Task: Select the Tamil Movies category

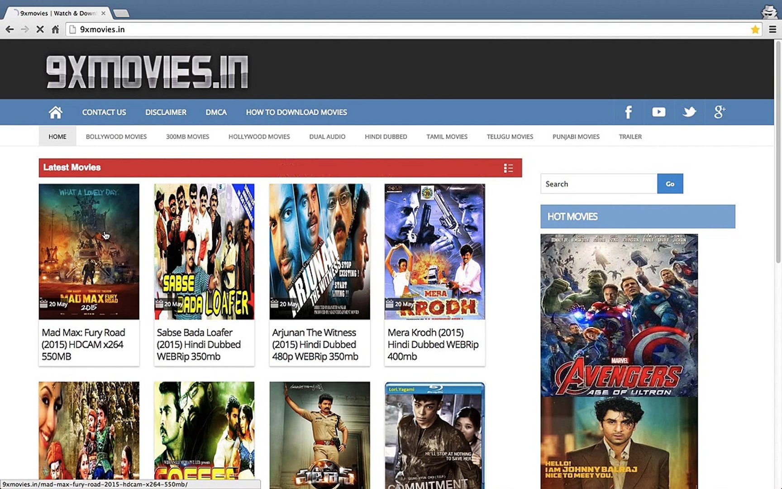Action: [447, 136]
